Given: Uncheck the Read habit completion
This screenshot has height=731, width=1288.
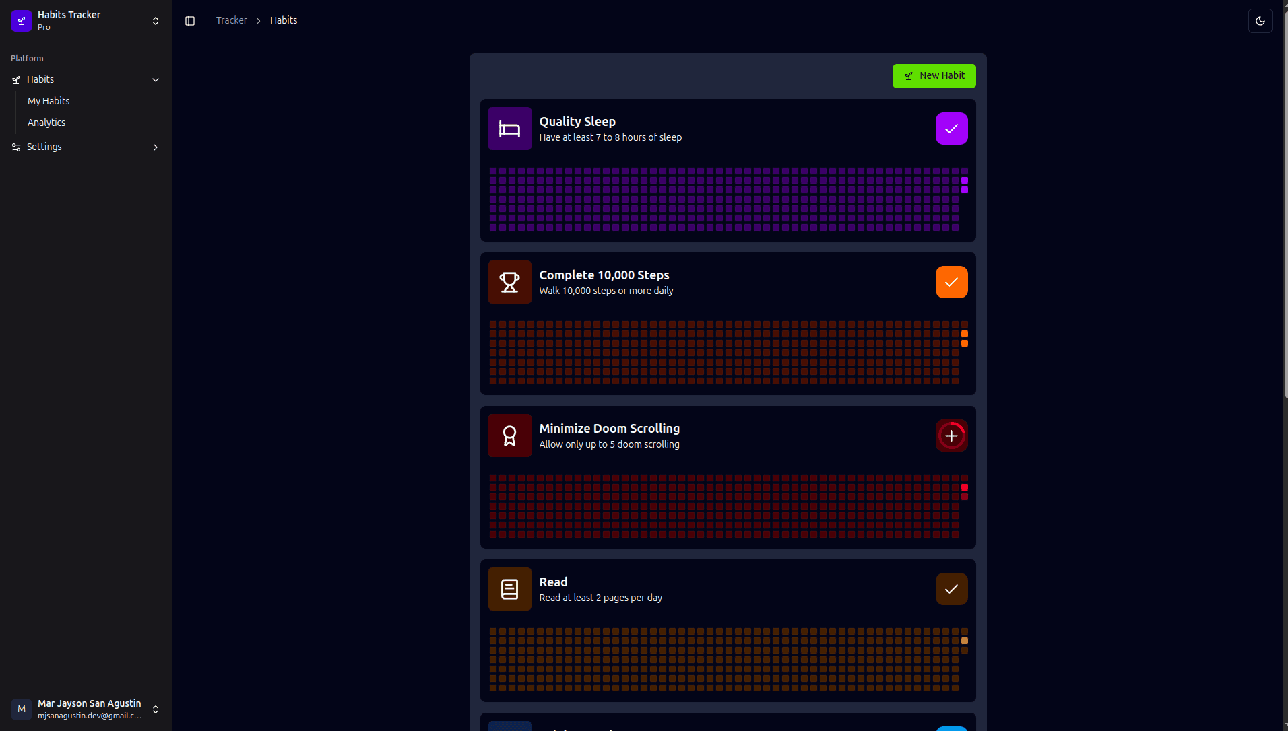Looking at the screenshot, I should [951, 589].
